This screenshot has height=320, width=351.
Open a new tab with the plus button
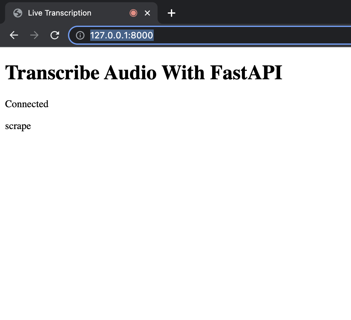pos(172,13)
